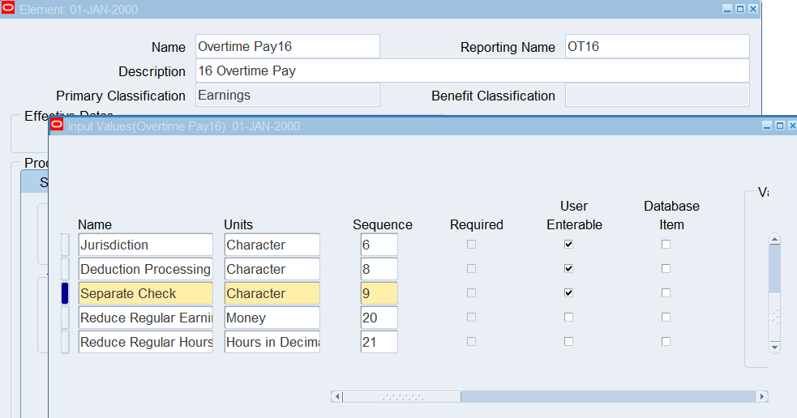Toggle User Enterable for Jurisdiction row
This screenshot has width=797, height=418.
pos(568,245)
